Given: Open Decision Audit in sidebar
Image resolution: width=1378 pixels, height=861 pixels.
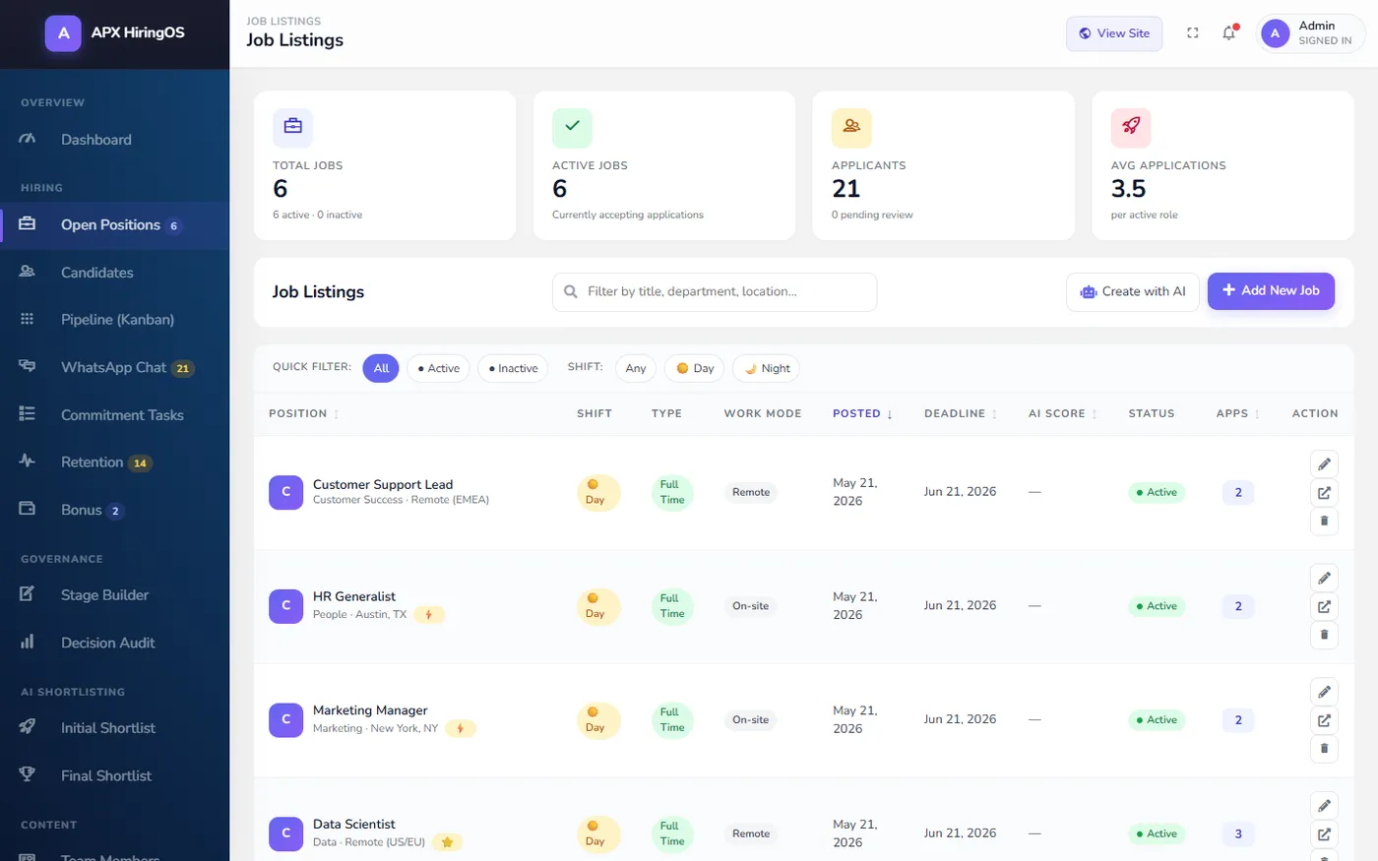Looking at the screenshot, I should (x=114, y=643).
